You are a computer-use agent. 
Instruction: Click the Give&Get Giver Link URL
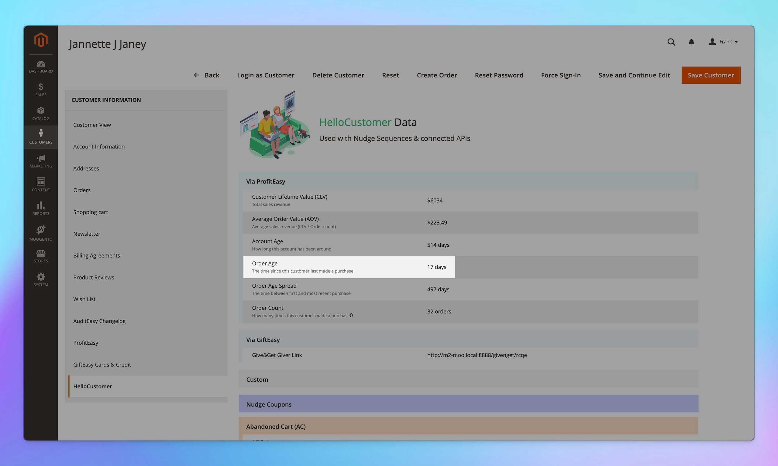[x=477, y=355]
